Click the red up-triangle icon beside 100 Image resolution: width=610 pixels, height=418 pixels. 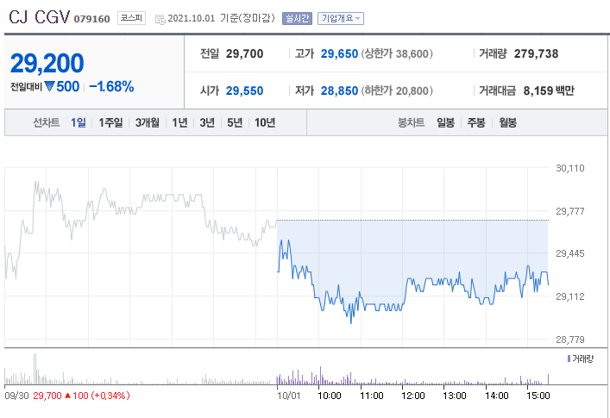[67, 396]
